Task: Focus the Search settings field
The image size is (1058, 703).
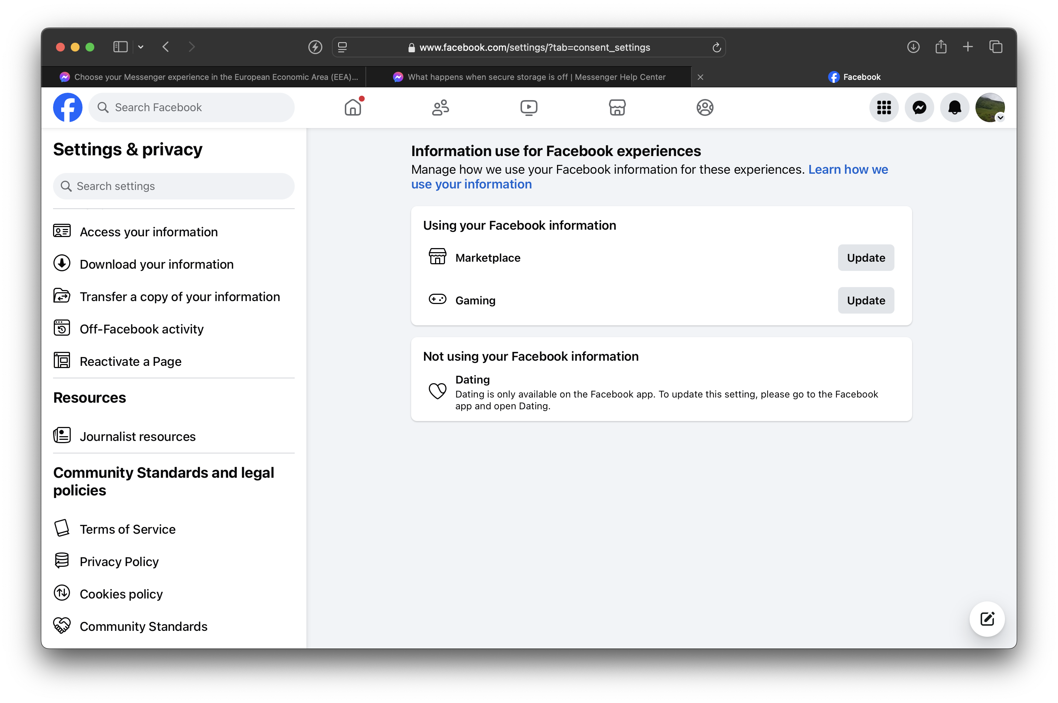Action: pyautogui.click(x=174, y=186)
